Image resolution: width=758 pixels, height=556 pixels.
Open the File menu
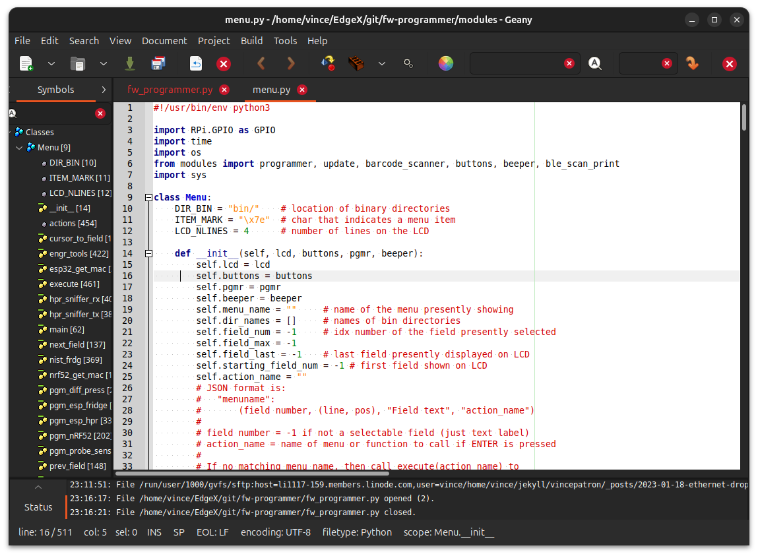[x=22, y=41]
